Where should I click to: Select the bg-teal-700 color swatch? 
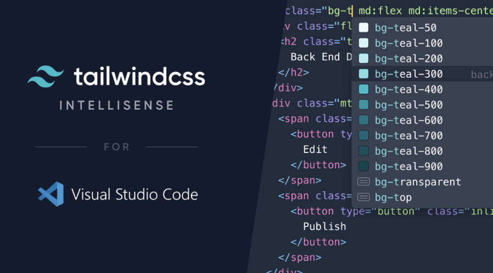[363, 135]
